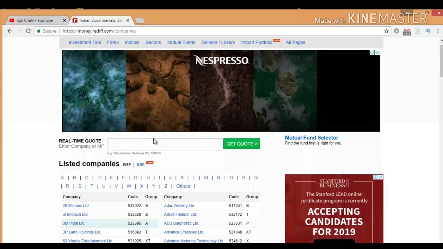Open Forex page
This screenshot has height=249, width=443.
coord(113,42)
